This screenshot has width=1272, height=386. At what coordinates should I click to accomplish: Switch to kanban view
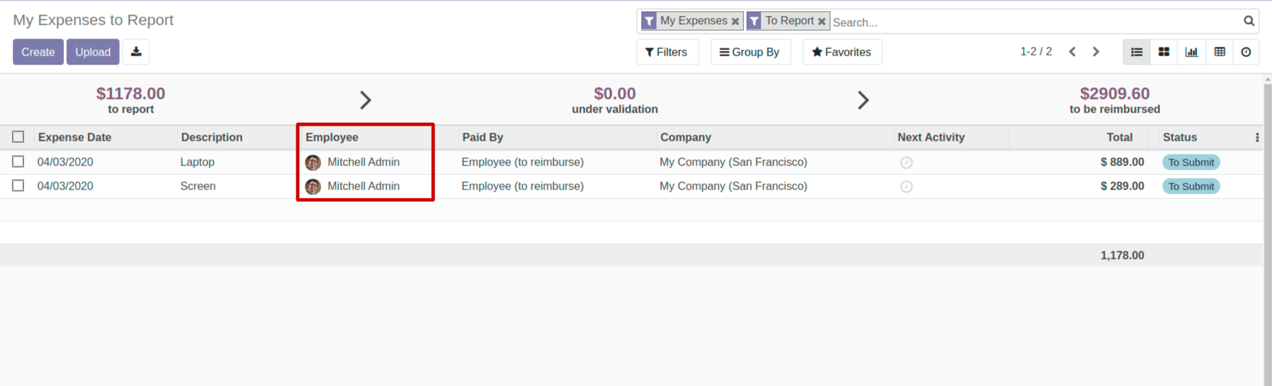click(1164, 52)
